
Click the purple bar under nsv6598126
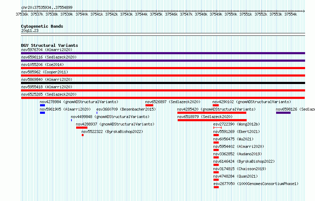283,113
